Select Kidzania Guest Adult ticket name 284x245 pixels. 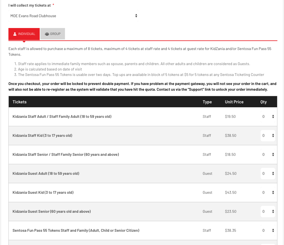(x=46, y=174)
